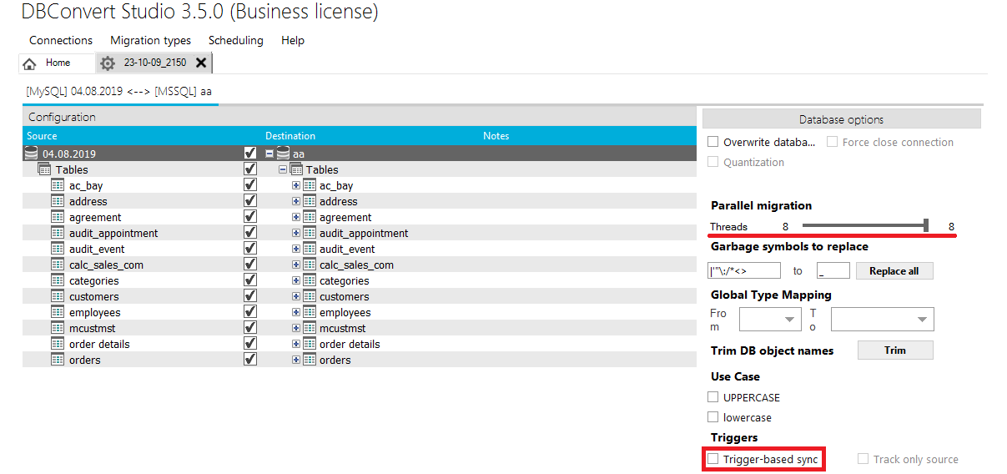
Task: Click the gear icon on 23-10-09_2150 tab
Action: click(108, 63)
